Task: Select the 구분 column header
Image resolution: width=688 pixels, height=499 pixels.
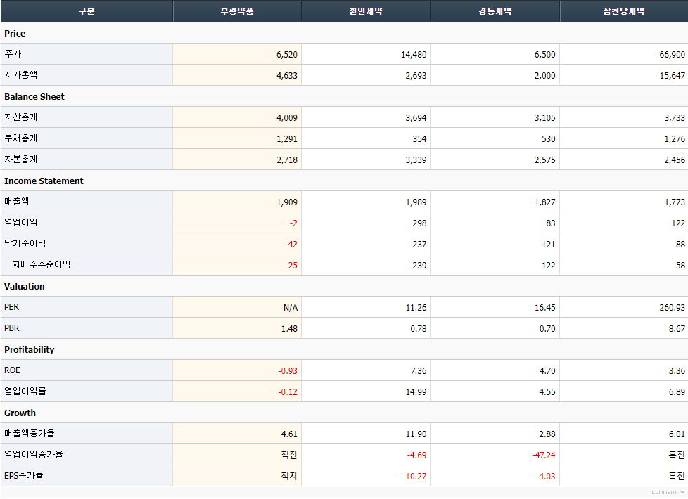Action: pyautogui.click(x=87, y=11)
